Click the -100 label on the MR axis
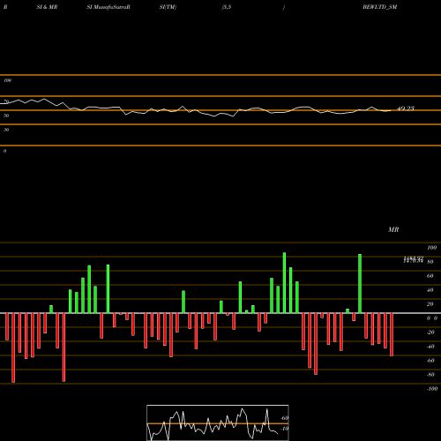Screen dimensions: 441x441 (x=432, y=389)
